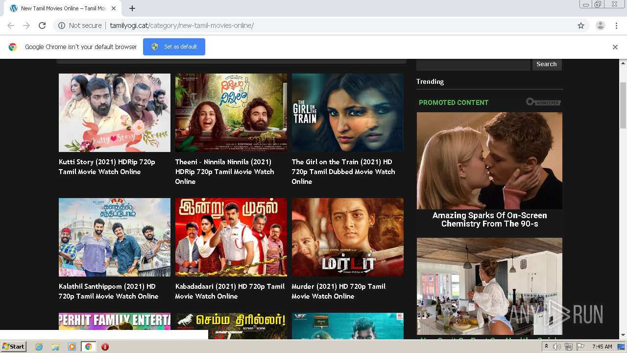Dismiss the default browser notification bar
The width and height of the screenshot is (627, 353).
coord(615,47)
